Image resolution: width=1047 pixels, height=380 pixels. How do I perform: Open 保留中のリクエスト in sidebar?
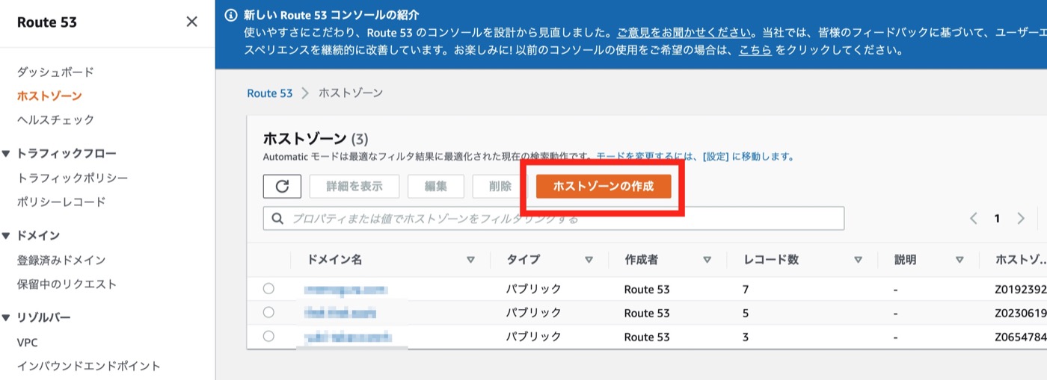point(67,284)
